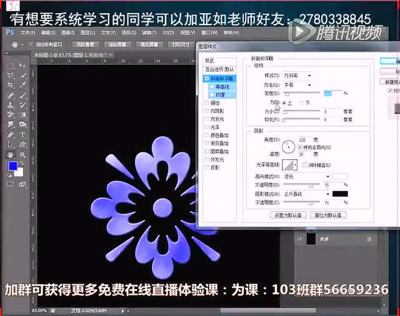Select the Healing Brush tool
The width and height of the screenshot is (400, 316).
click(10, 96)
